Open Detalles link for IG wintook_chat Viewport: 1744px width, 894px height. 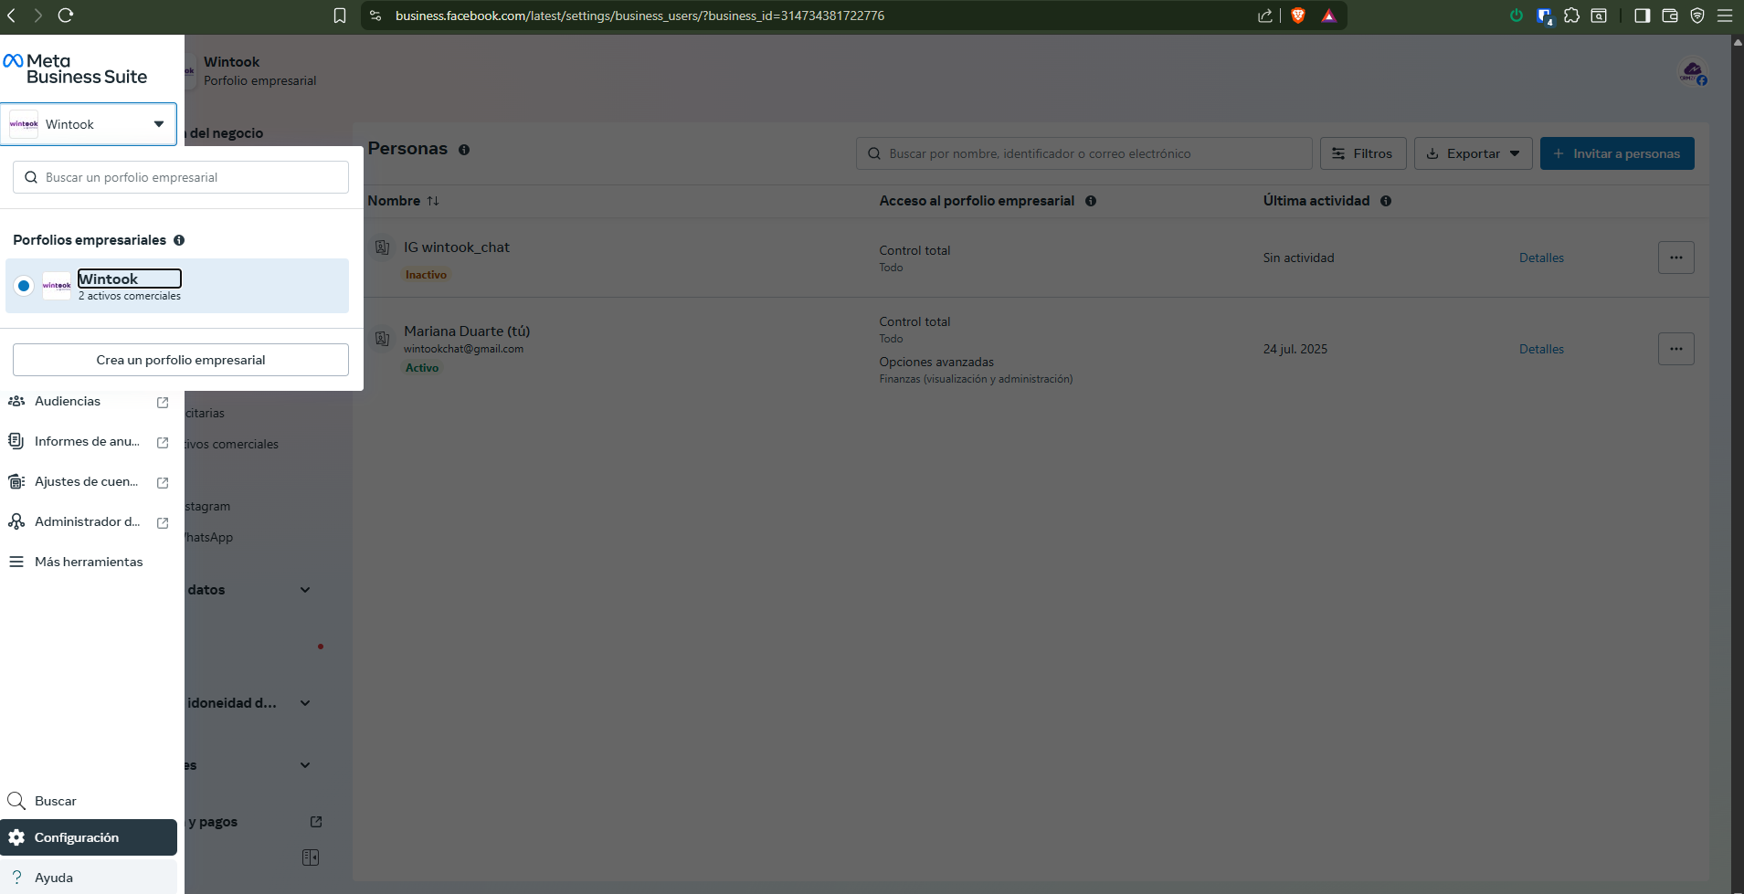1541,258
